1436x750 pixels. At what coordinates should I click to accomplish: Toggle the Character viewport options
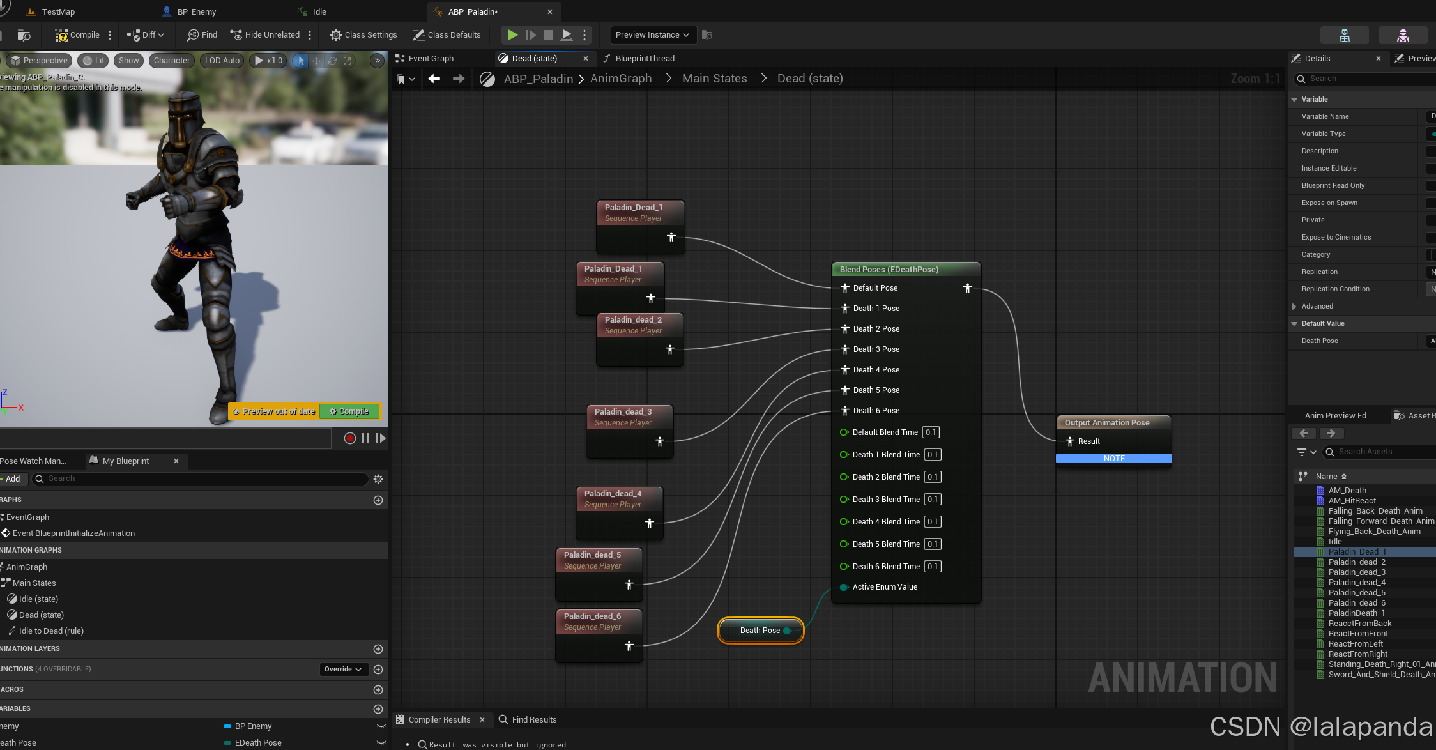pos(171,61)
